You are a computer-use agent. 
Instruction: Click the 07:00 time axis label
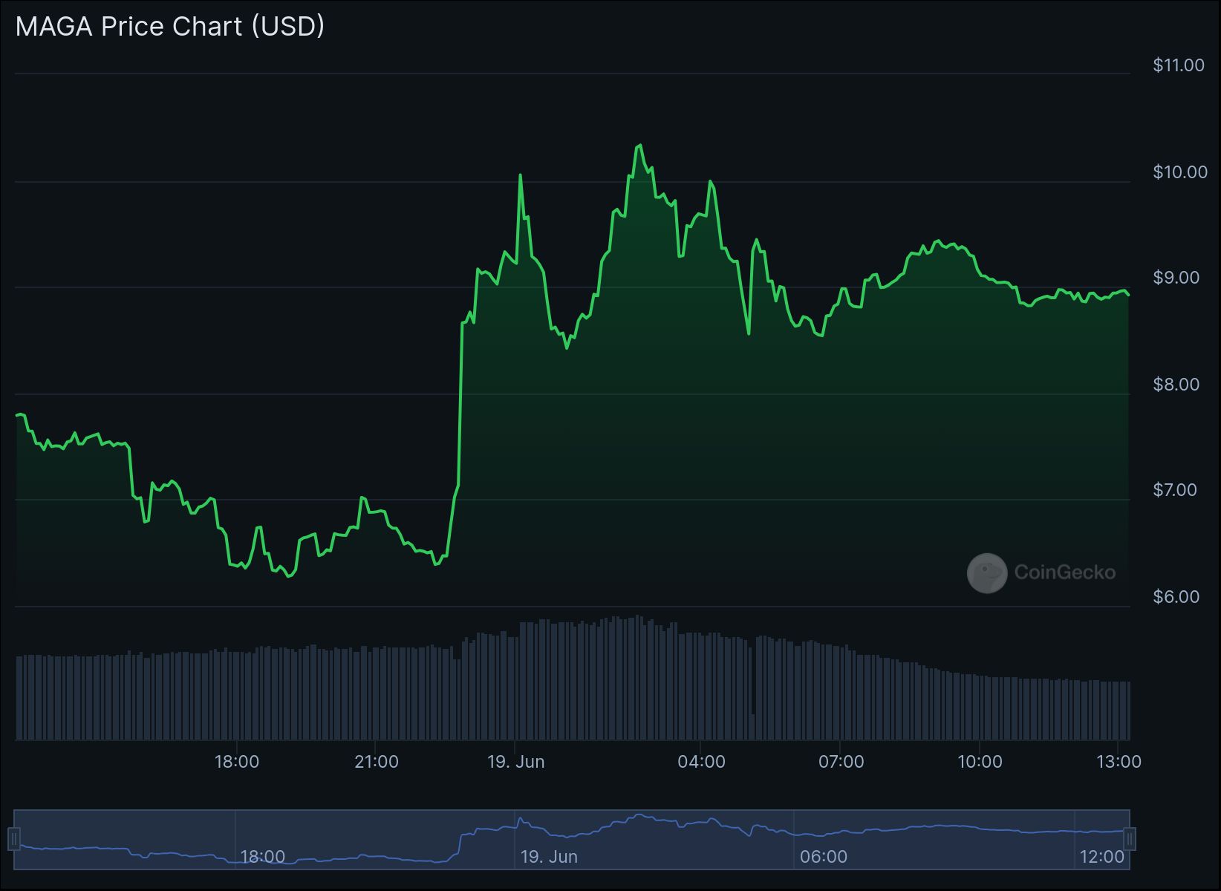click(x=841, y=762)
